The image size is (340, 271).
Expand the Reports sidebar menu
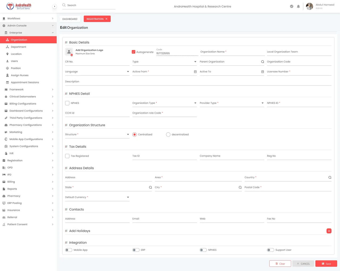[28, 189]
